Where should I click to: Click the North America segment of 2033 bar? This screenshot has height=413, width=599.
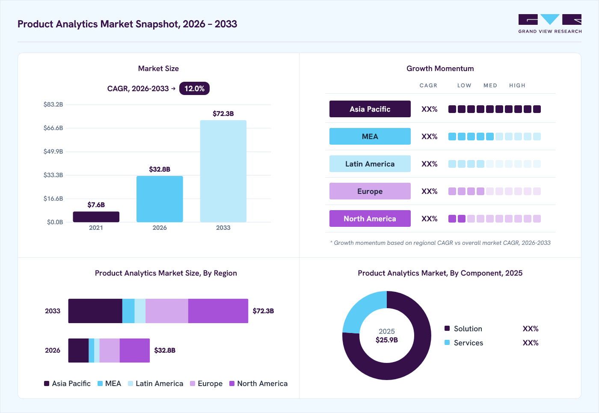click(218, 311)
